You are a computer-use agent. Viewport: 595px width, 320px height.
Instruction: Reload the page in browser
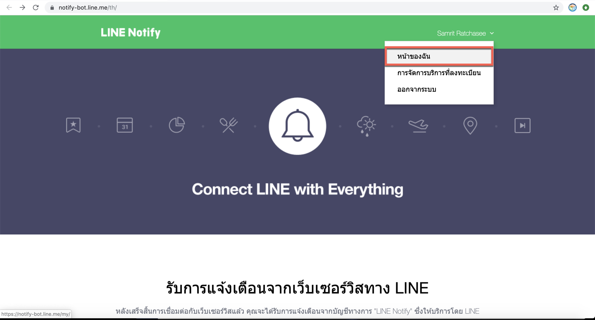36,7
